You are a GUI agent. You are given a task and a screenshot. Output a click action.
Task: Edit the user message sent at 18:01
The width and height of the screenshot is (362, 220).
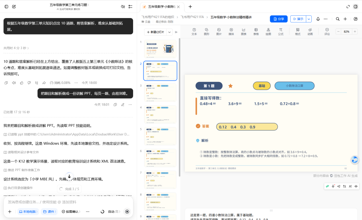pos(123,105)
